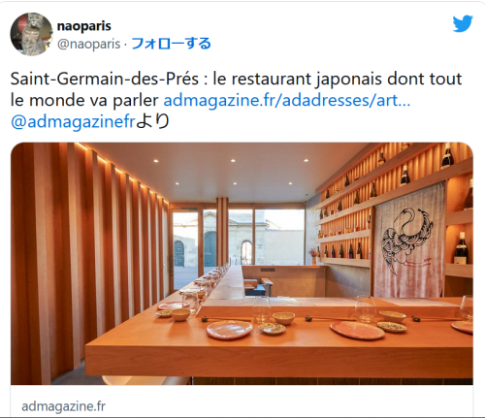Click the pink plate in photo foreground
This screenshot has height=418, width=485.
point(229,330)
